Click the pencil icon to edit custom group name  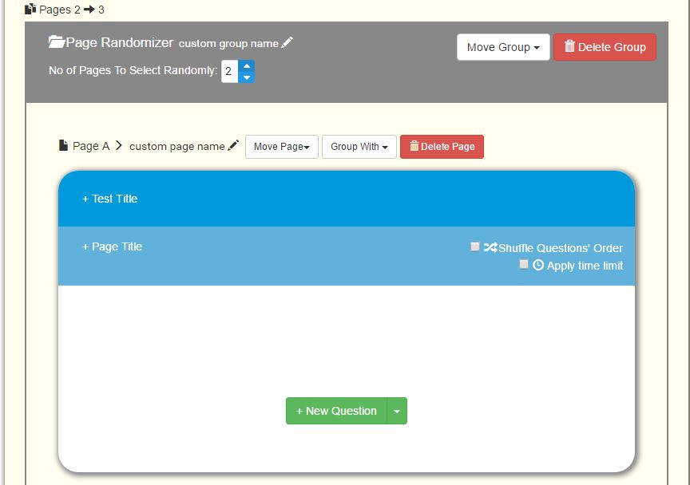[x=286, y=41]
